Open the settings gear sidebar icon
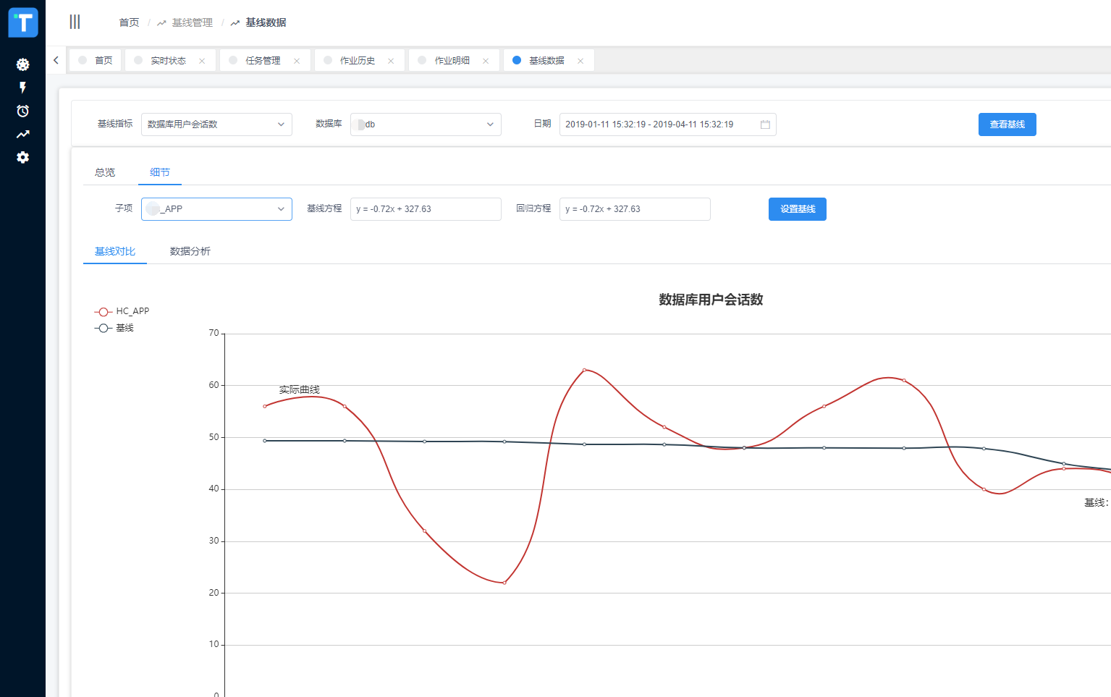The height and width of the screenshot is (697, 1111). 23,157
